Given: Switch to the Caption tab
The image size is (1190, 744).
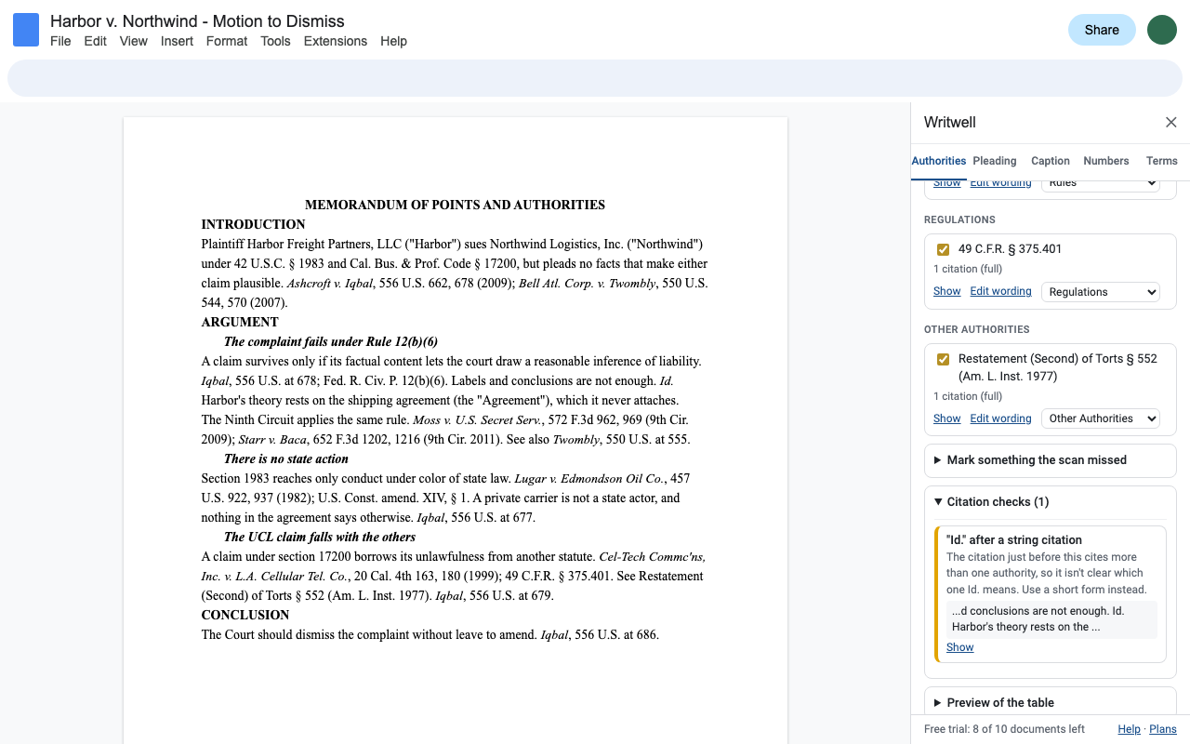Looking at the screenshot, I should click(1051, 161).
